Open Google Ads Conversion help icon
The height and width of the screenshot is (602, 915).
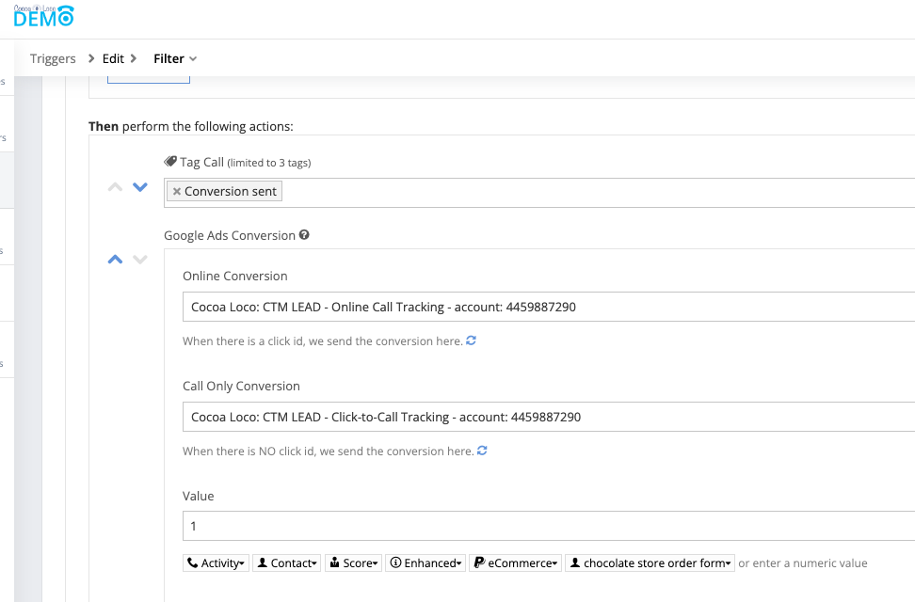305,235
